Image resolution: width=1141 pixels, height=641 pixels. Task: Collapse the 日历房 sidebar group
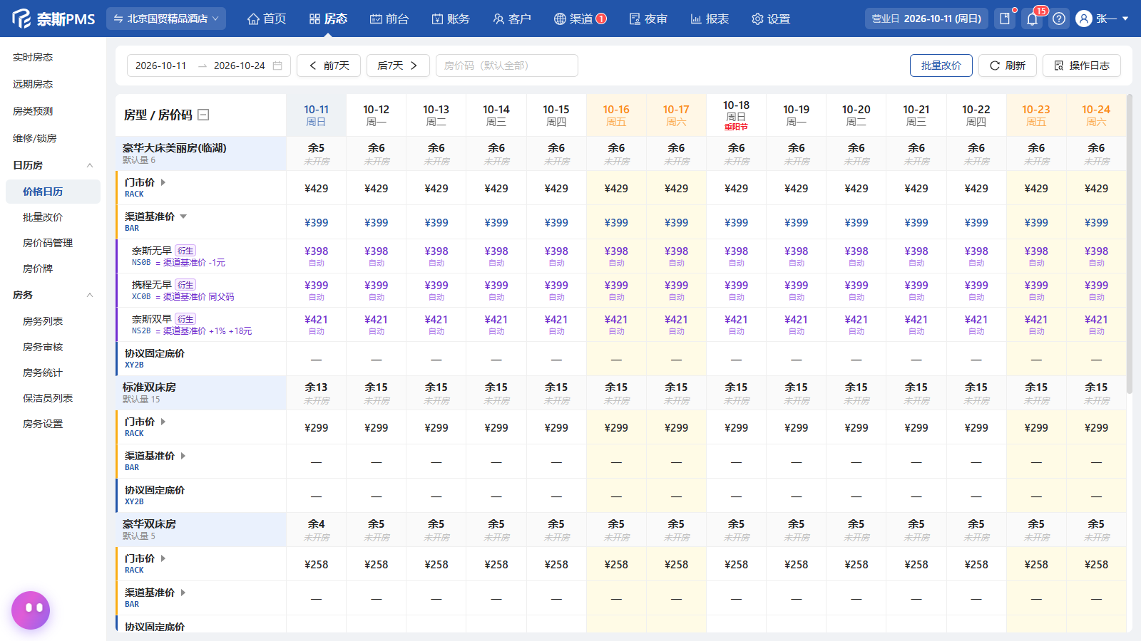coord(90,165)
